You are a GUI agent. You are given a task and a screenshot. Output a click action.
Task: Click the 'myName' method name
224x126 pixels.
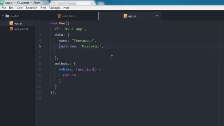[65, 69]
